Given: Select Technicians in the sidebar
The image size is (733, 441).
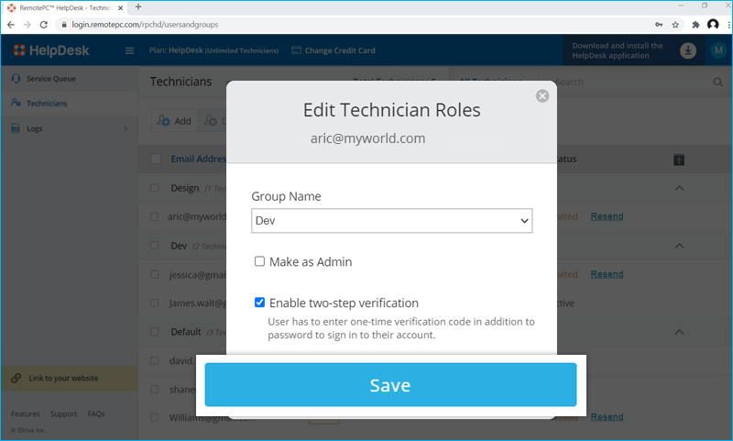Looking at the screenshot, I should [x=45, y=104].
